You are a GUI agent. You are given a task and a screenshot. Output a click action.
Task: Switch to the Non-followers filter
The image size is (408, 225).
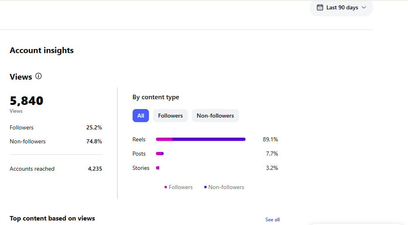pos(215,116)
